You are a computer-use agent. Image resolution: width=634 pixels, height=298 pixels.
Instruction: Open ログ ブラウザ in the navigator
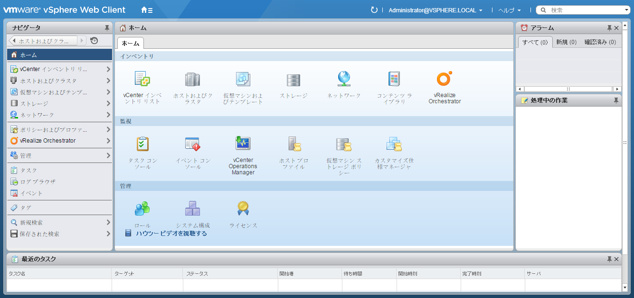click(x=60, y=181)
